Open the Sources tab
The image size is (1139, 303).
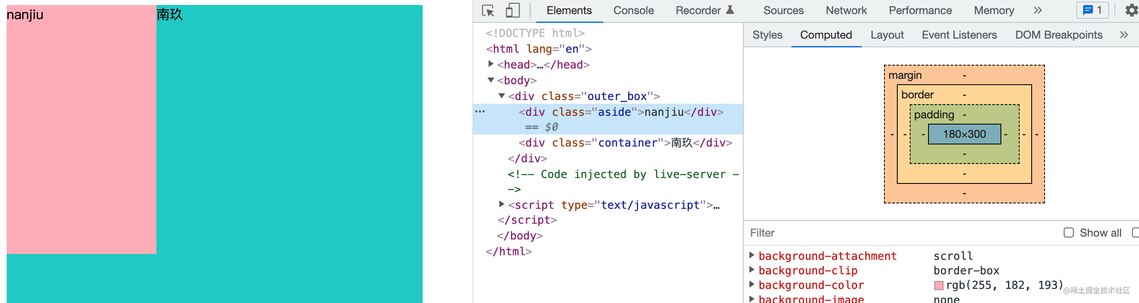(x=783, y=11)
